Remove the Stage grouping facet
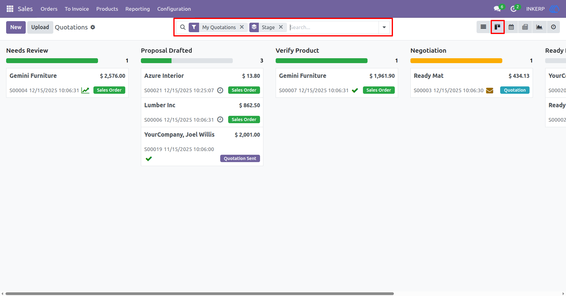This screenshot has height=296, width=566. tap(281, 27)
